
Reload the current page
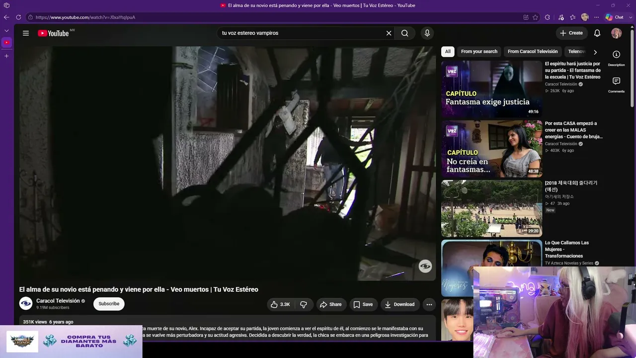point(18,17)
